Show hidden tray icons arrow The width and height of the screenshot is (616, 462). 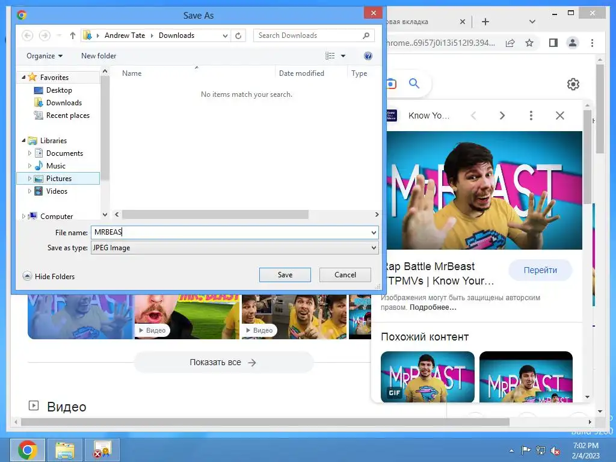point(511,451)
